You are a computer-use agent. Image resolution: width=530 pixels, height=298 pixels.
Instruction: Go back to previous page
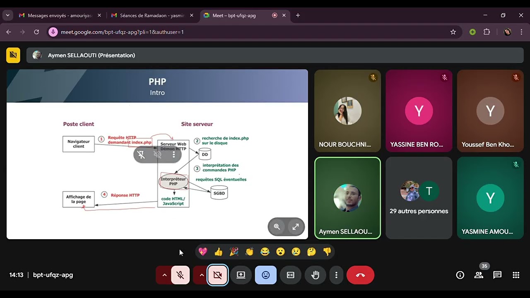coord(9,32)
